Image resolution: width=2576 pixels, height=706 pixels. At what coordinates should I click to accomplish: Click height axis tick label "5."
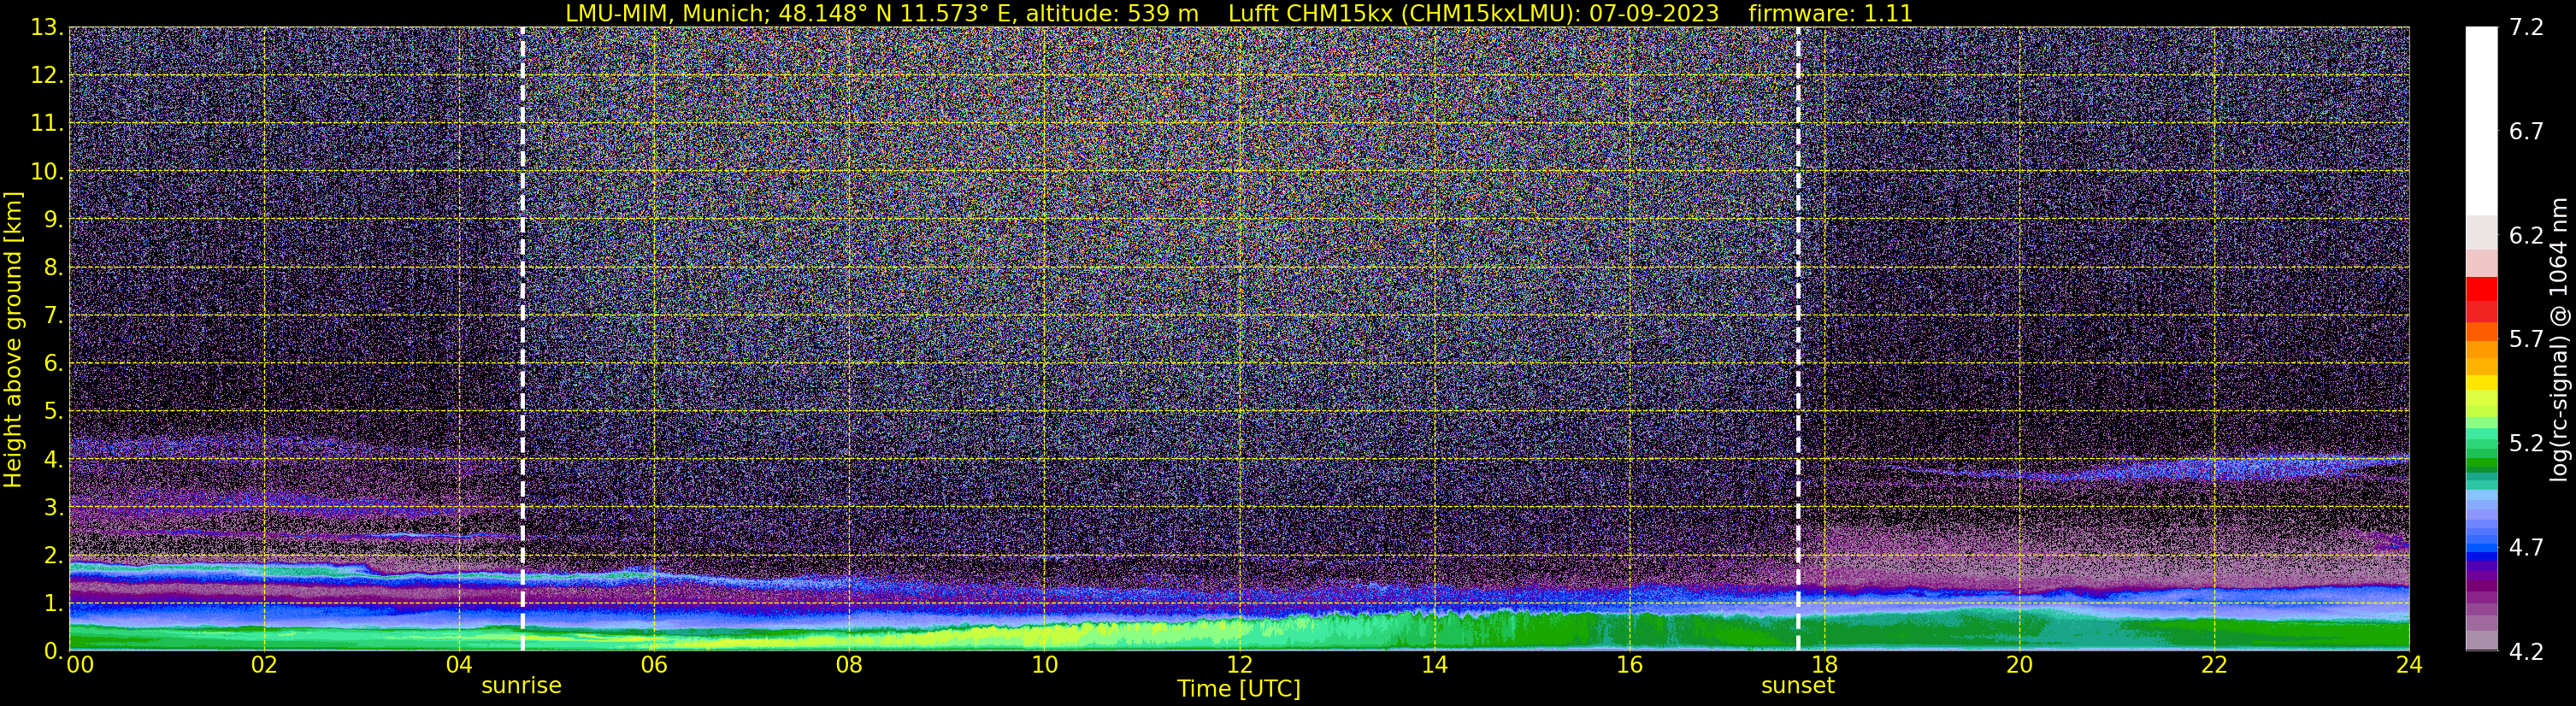click(x=54, y=412)
